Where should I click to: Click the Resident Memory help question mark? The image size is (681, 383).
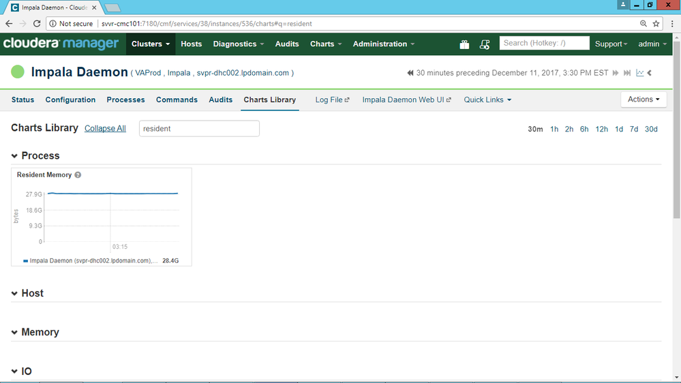[x=78, y=175]
